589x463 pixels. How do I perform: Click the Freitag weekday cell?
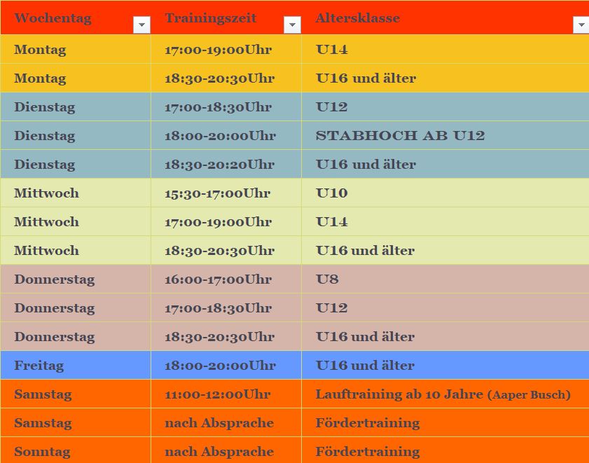[x=39, y=366]
